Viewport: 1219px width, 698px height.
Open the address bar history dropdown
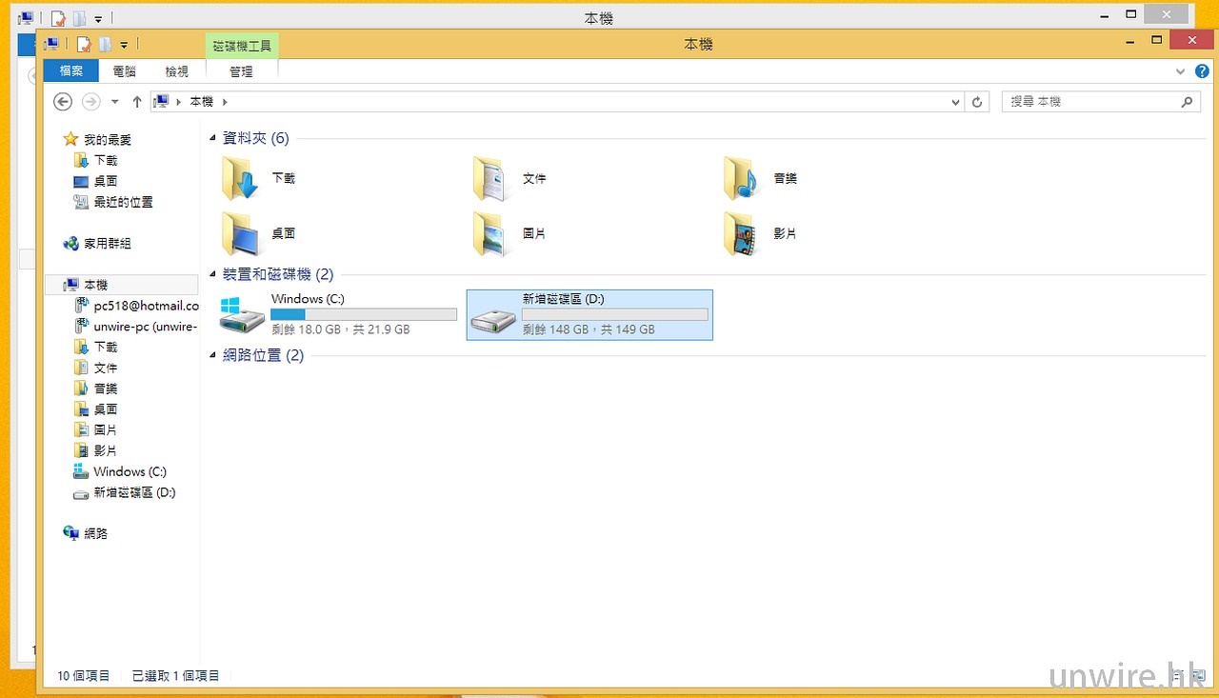click(x=956, y=102)
